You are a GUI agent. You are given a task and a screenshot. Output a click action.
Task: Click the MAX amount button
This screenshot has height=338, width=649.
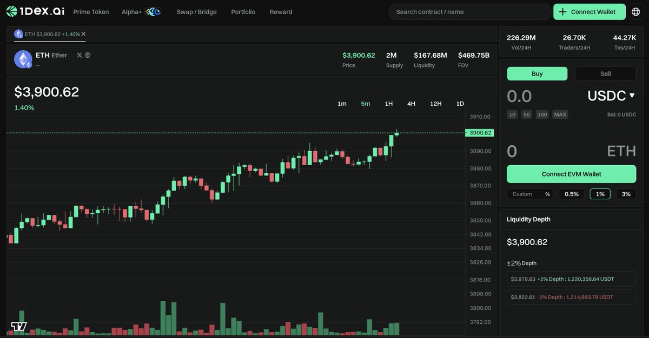pos(560,114)
